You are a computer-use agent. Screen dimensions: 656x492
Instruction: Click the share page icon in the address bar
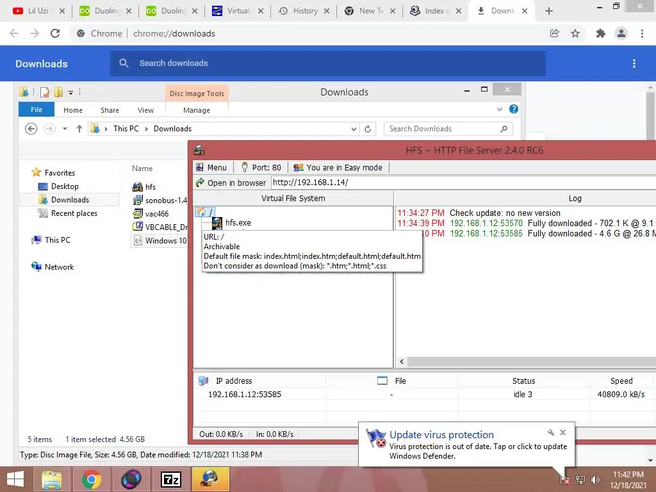(554, 33)
